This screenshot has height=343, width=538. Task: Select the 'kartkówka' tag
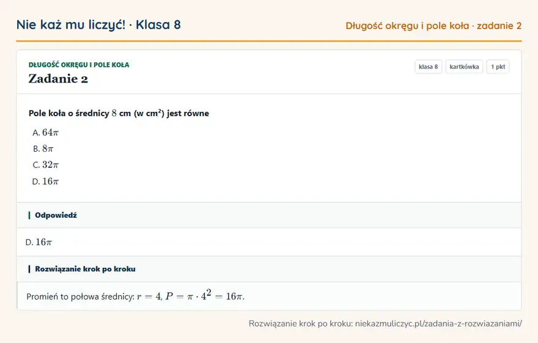pos(464,67)
